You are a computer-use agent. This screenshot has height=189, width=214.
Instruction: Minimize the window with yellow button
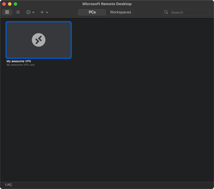pos(10,4)
